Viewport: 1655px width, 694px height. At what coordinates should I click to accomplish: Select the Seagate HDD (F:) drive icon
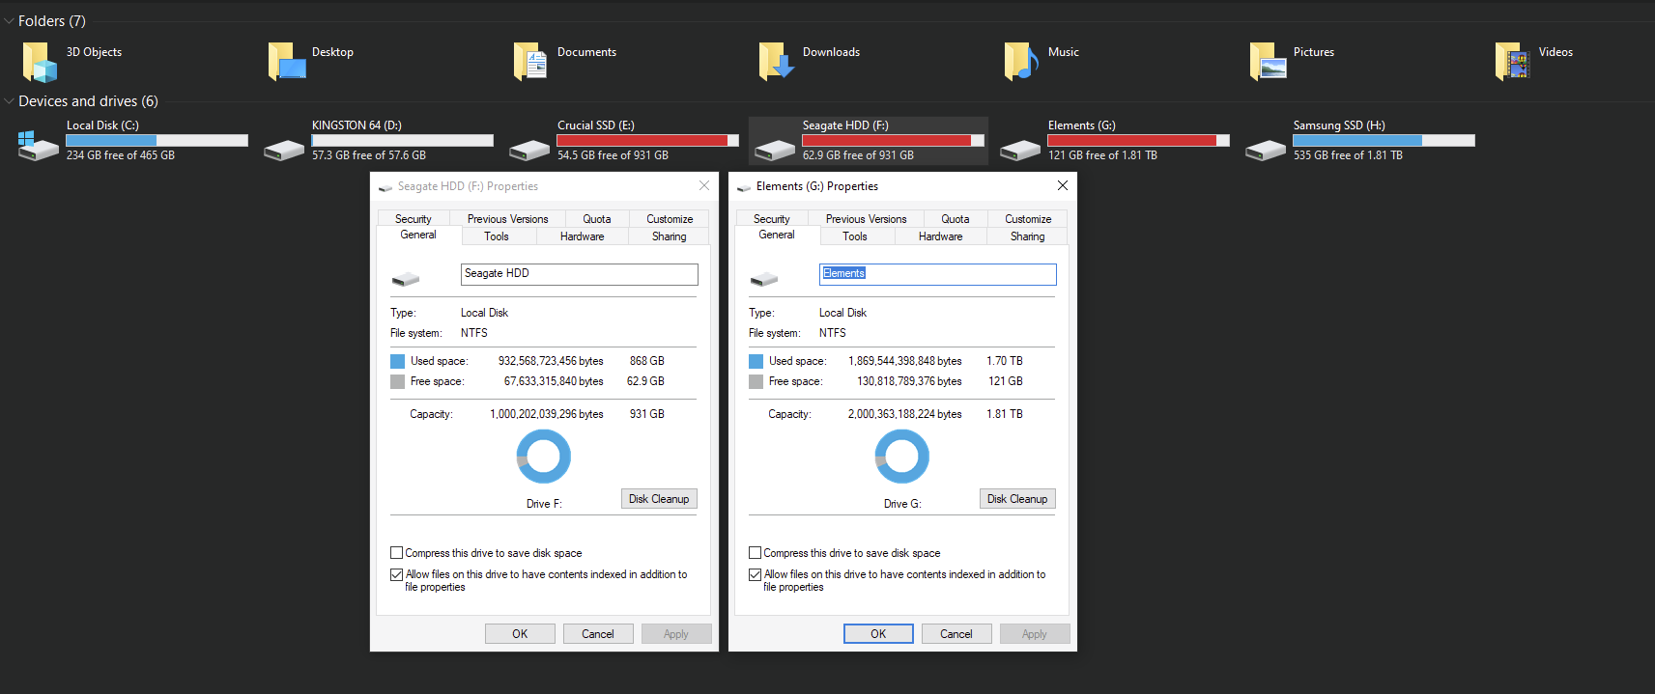[x=775, y=150]
